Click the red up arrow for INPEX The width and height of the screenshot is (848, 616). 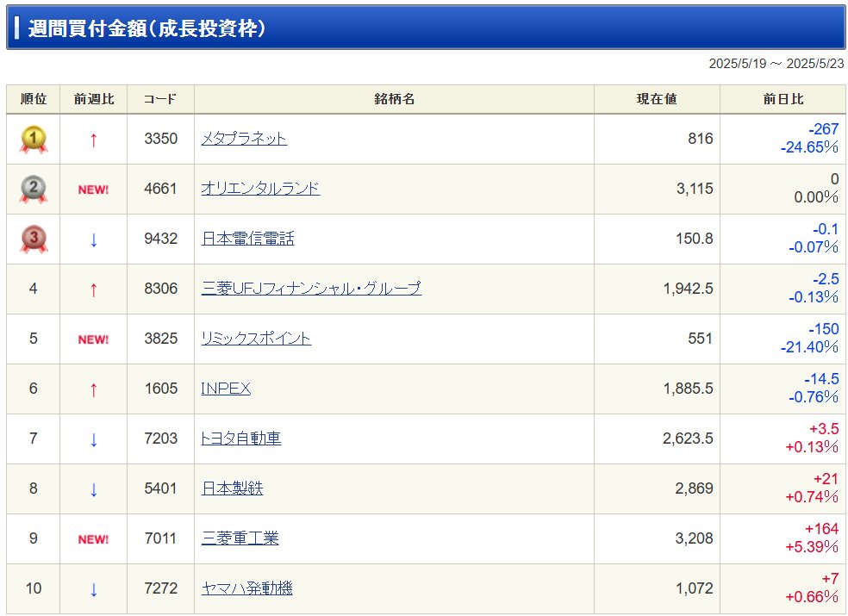(x=94, y=389)
